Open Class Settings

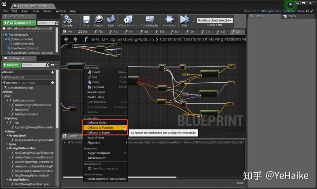click(x=128, y=21)
